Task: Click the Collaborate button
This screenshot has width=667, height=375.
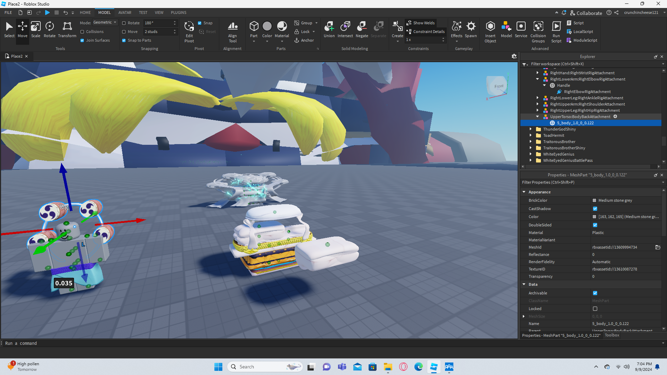Action: pyautogui.click(x=586, y=13)
